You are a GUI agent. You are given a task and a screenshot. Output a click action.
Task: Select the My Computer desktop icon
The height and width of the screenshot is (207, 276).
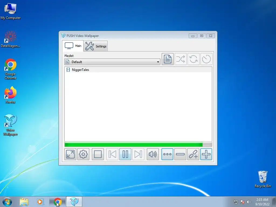click(x=11, y=11)
